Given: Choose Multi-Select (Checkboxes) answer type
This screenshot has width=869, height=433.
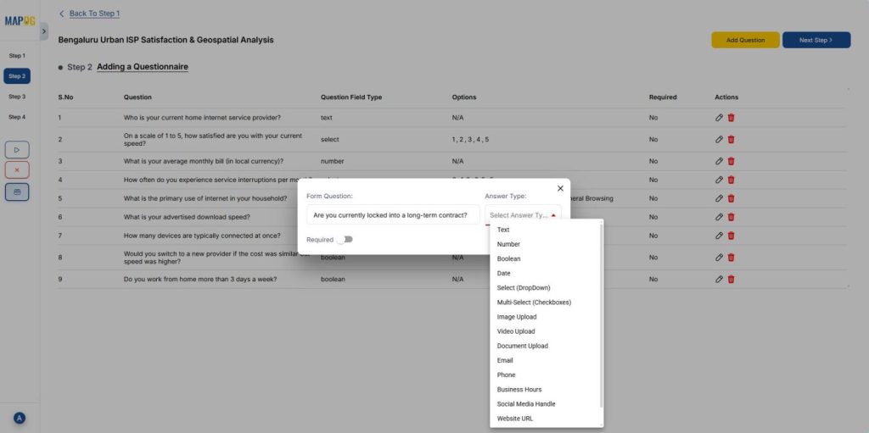Looking at the screenshot, I should pyautogui.click(x=546, y=303).
